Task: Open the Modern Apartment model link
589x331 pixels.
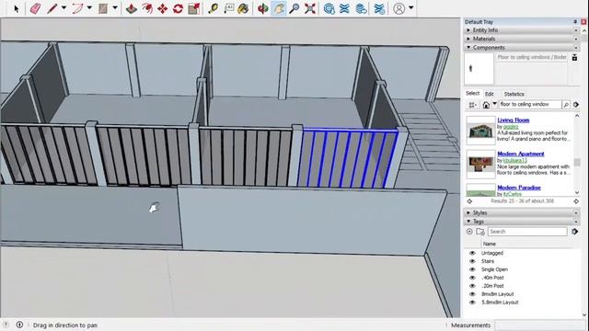Action: 521,154
